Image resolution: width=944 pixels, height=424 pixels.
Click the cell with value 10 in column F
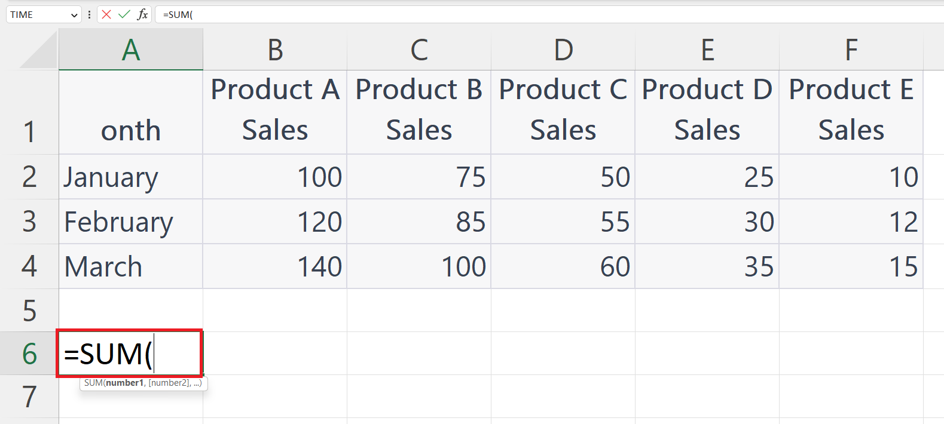coord(850,177)
